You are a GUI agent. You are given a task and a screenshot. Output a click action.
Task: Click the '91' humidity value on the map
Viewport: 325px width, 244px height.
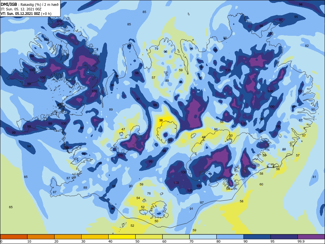point(191,209)
